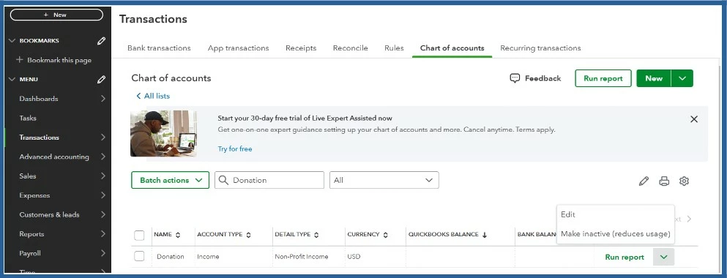The height and width of the screenshot is (278, 727).
Task: Click the USD currency cell
Action: click(354, 256)
